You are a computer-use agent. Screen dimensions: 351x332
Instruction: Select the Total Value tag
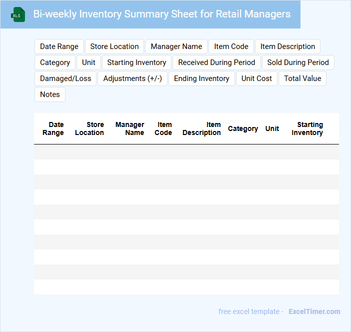pos(302,78)
